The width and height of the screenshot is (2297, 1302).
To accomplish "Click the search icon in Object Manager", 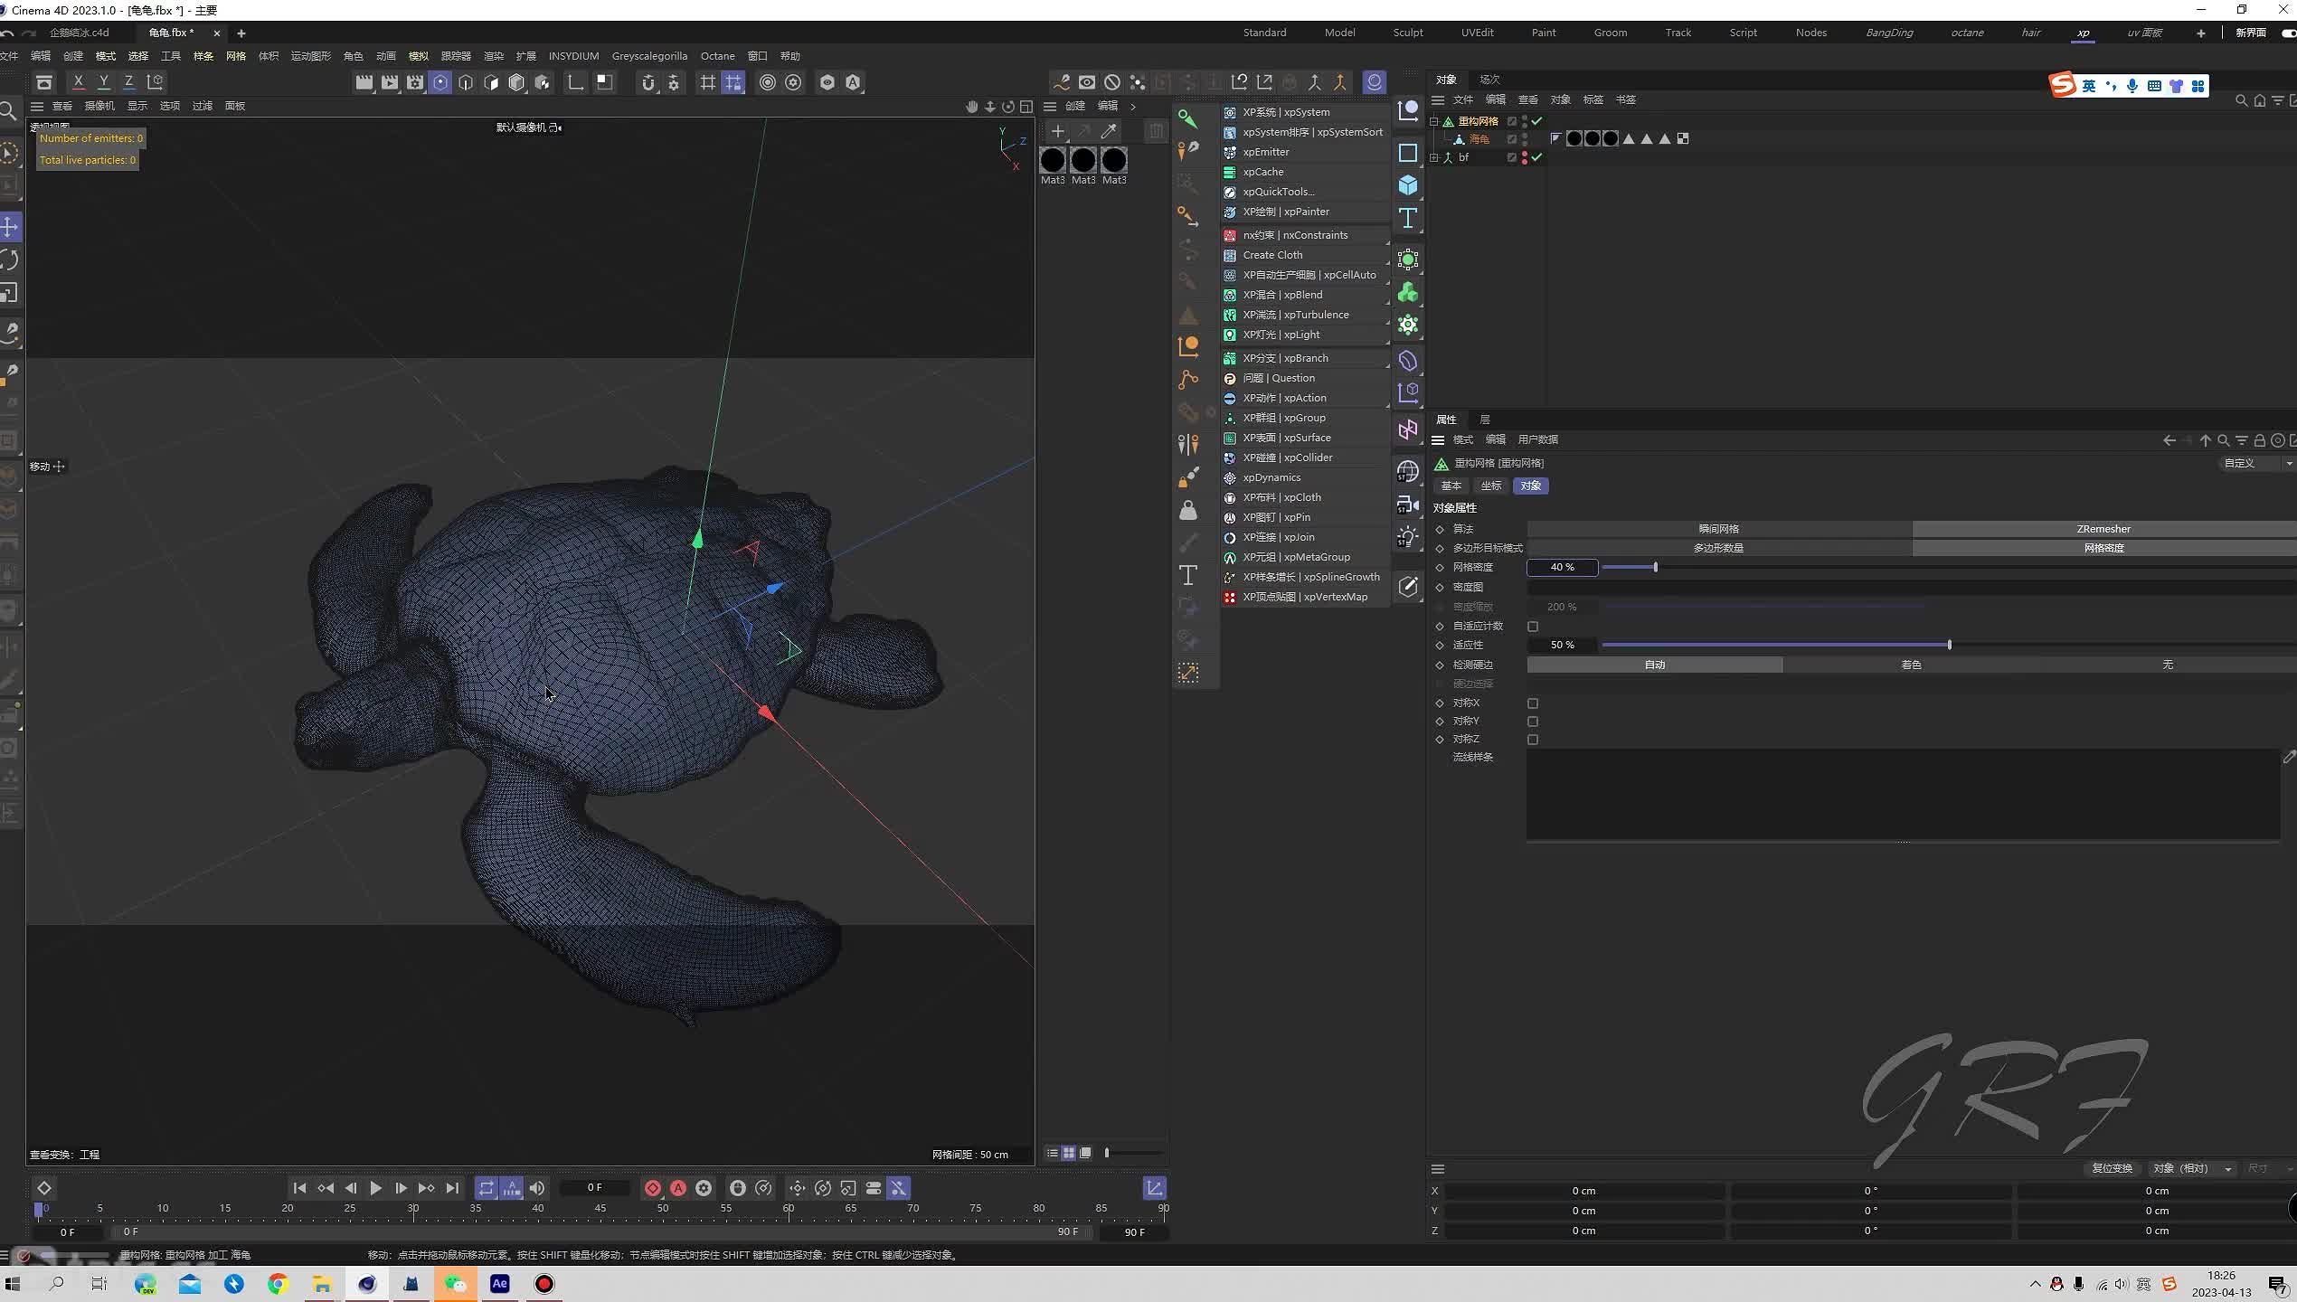I will click(x=2241, y=100).
